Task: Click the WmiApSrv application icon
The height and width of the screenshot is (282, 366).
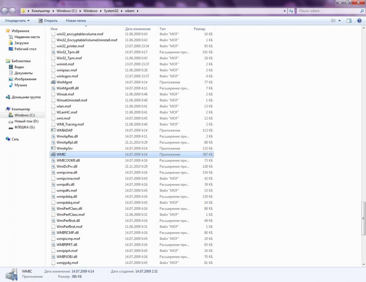Action: tap(53, 148)
